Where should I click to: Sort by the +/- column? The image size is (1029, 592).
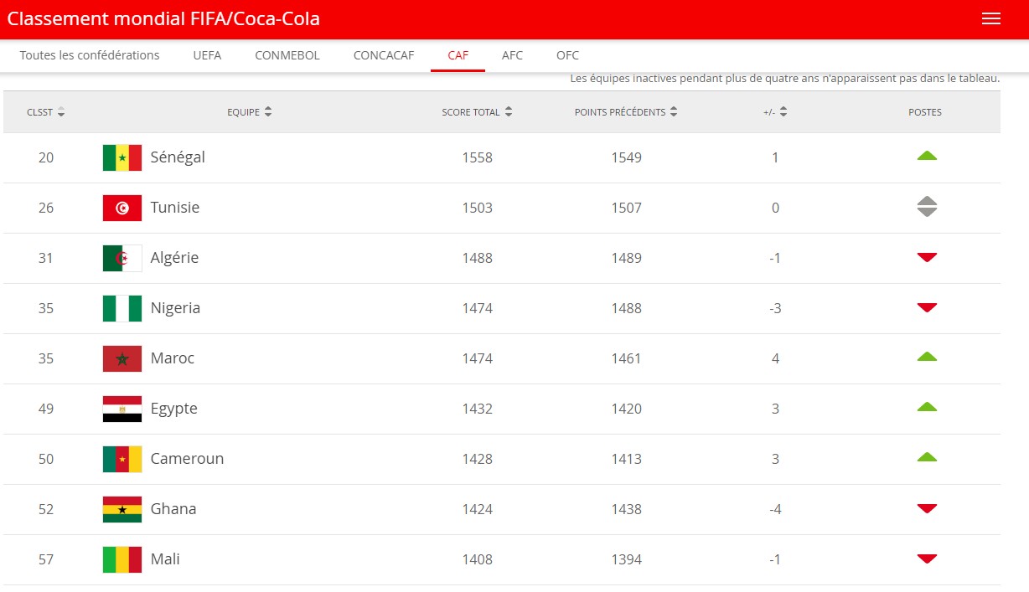tap(775, 112)
